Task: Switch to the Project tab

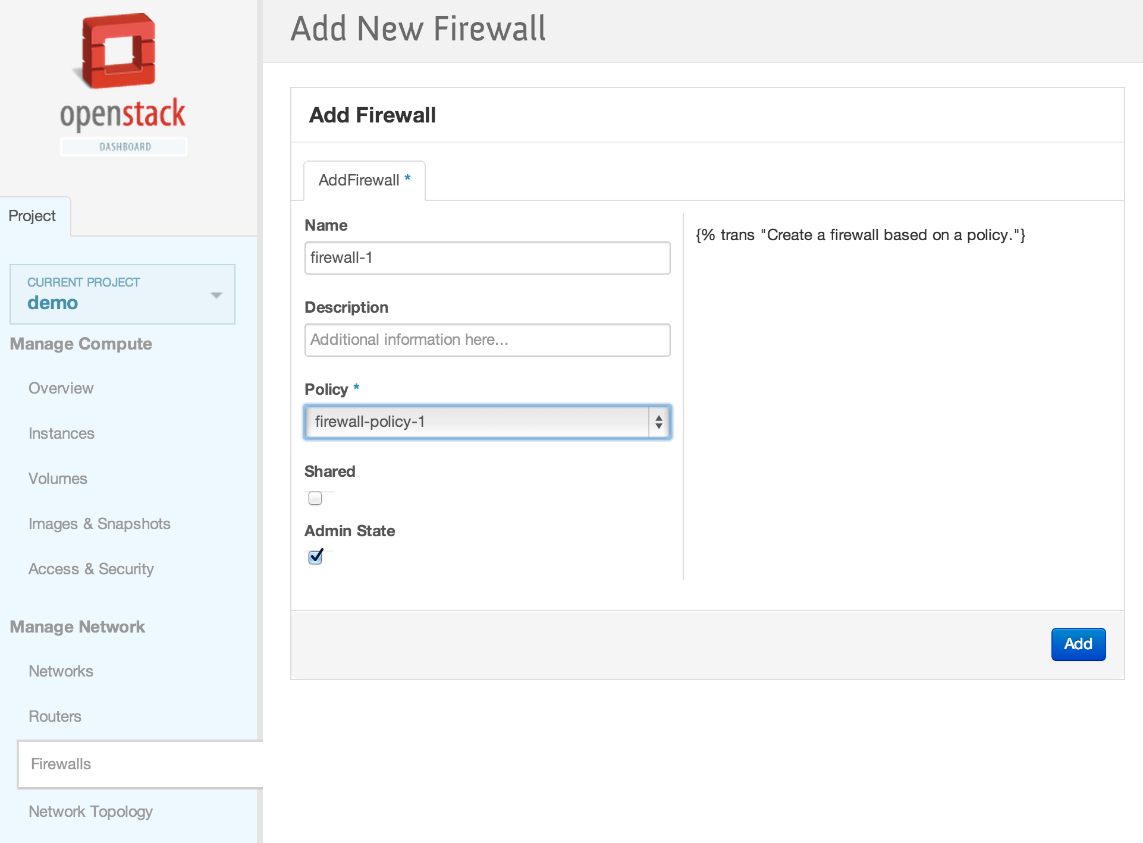Action: [x=33, y=216]
